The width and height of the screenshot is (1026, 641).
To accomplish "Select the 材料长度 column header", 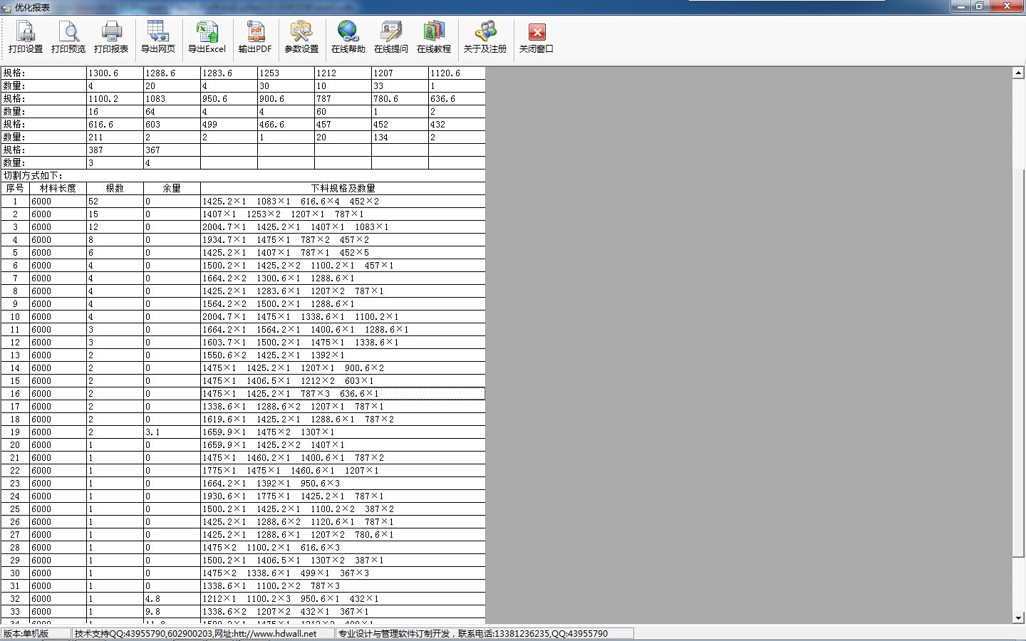I will click(x=58, y=189).
